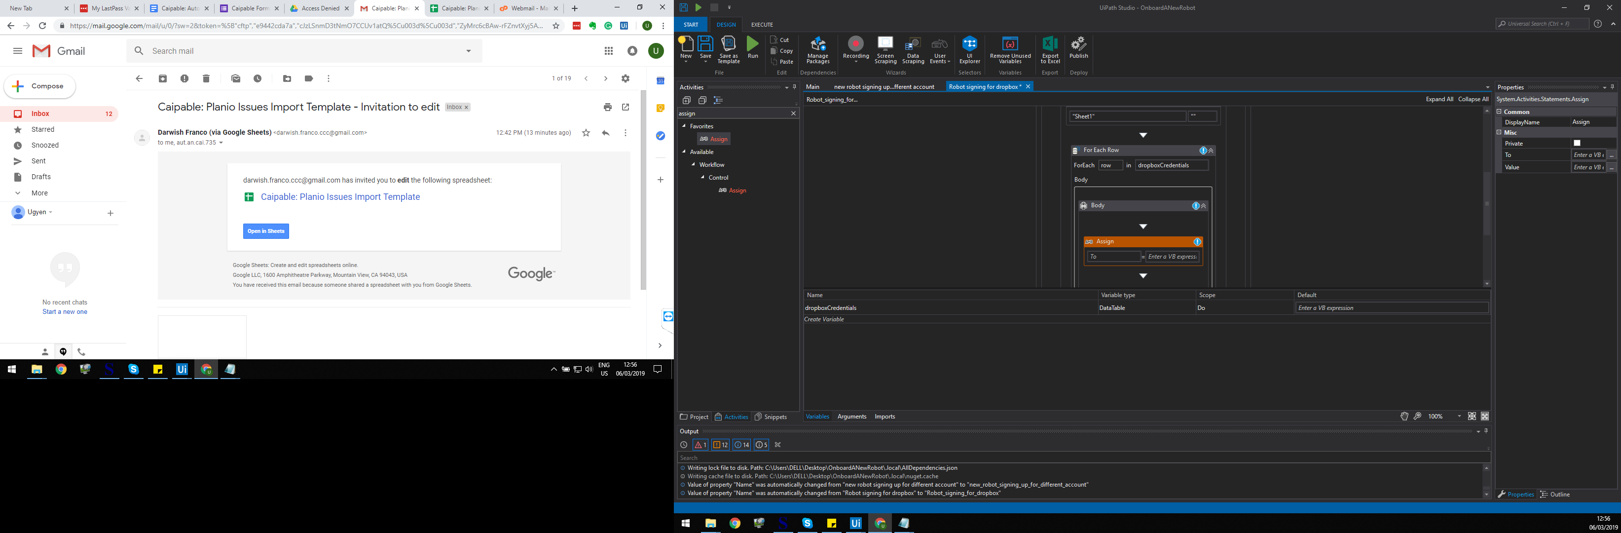Open User Events menu

pos(940,49)
